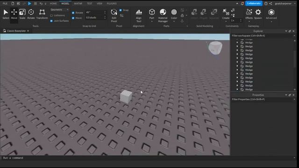
Task: Launch the Align Tool
Action: (x=139, y=15)
